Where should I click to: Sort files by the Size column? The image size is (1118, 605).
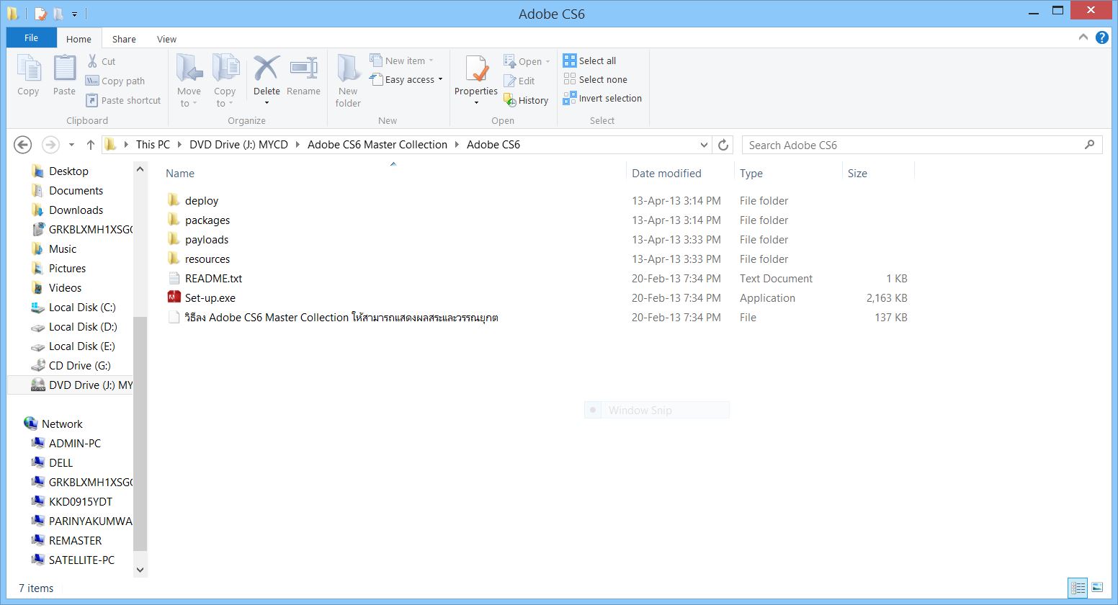pos(857,173)
